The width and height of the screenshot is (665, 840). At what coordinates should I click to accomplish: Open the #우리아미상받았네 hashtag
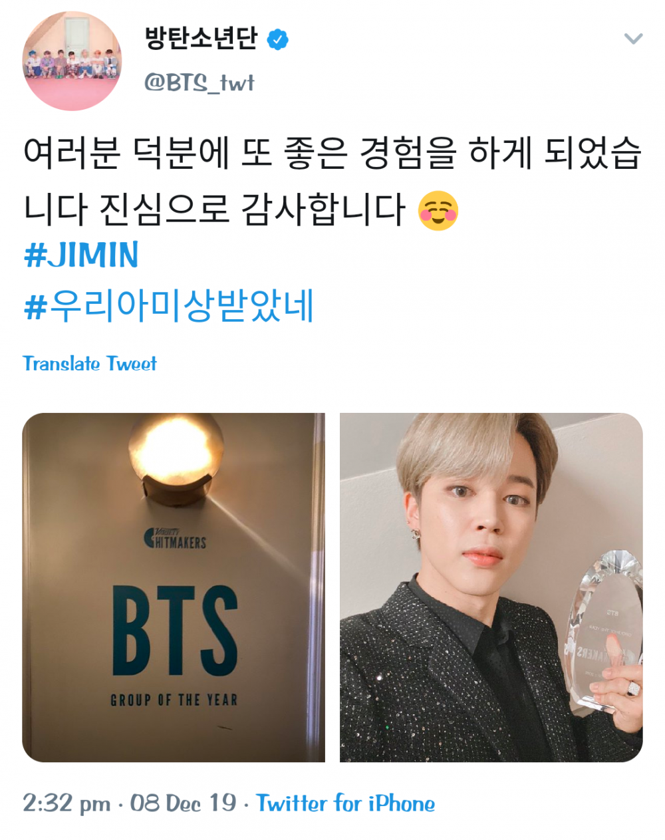click(168, 307)
